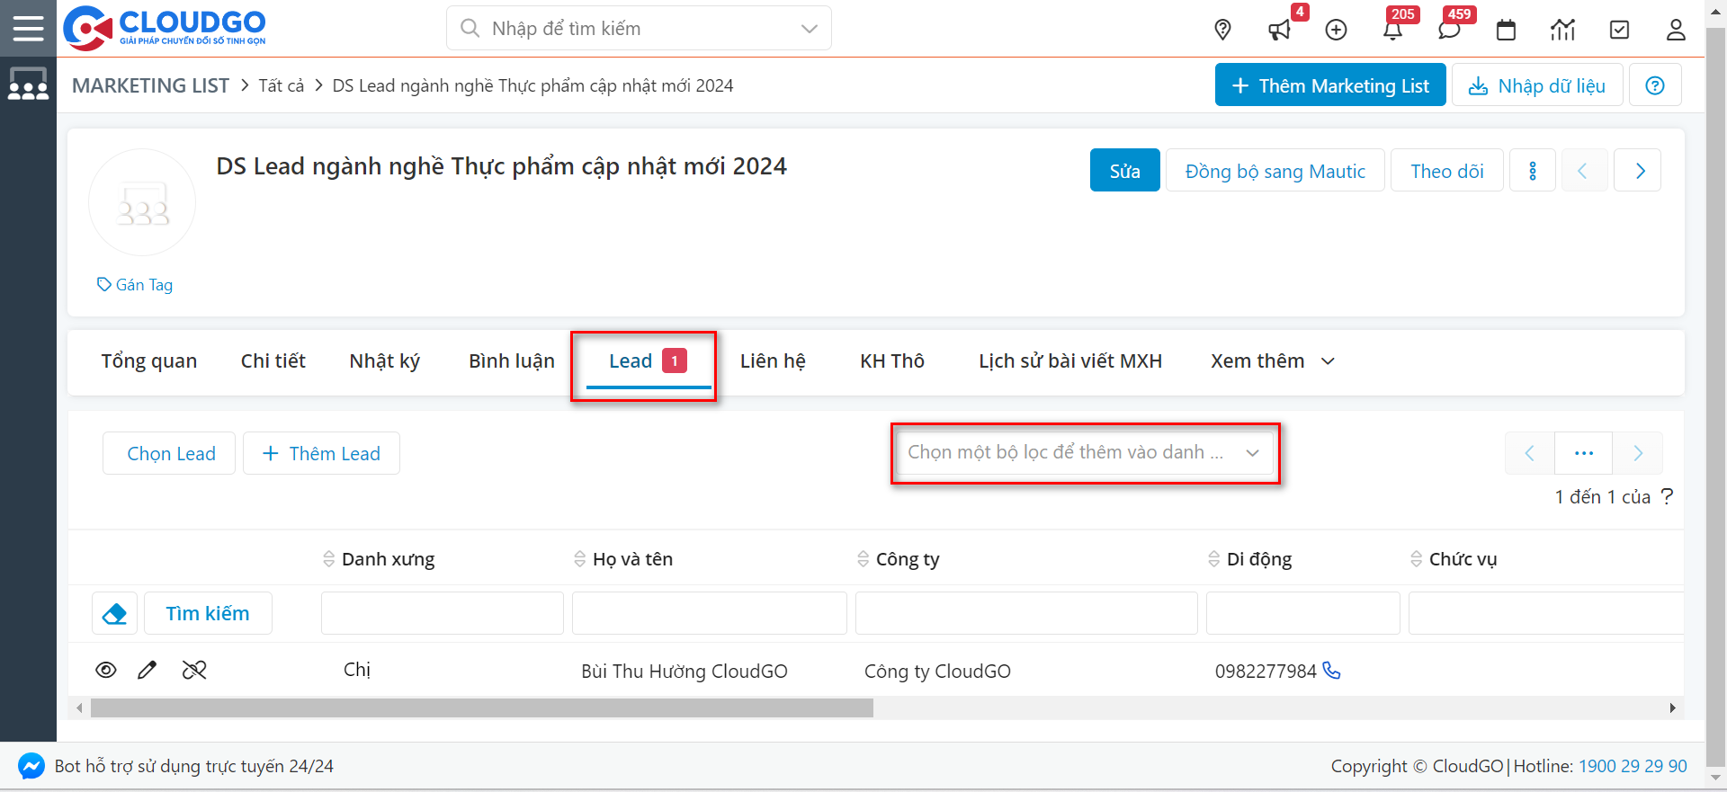Viewport: 1727px width, 792px height.
Task: Switch to the Tổng quan tab
Action: tap(149, 361)
